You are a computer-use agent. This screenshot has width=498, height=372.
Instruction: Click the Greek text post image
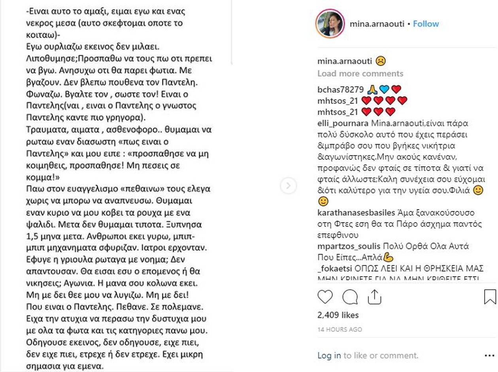pyautogui.click(x=119, y=186)
